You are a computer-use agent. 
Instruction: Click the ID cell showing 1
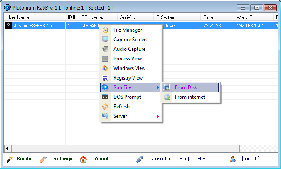[x=72, y=26]
